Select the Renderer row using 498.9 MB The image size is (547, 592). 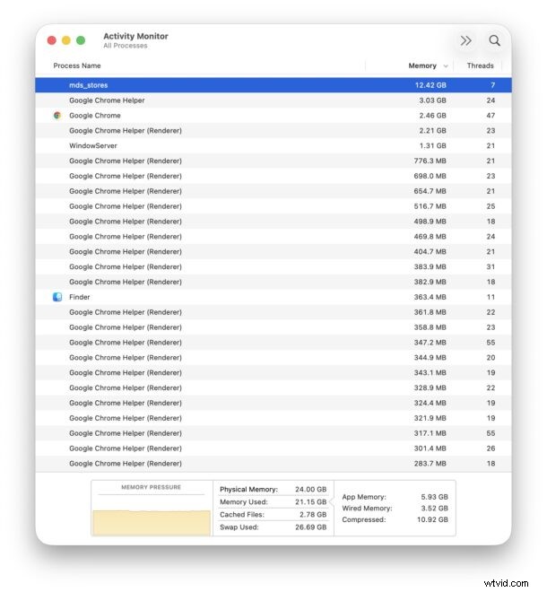(x=273, y=222)
